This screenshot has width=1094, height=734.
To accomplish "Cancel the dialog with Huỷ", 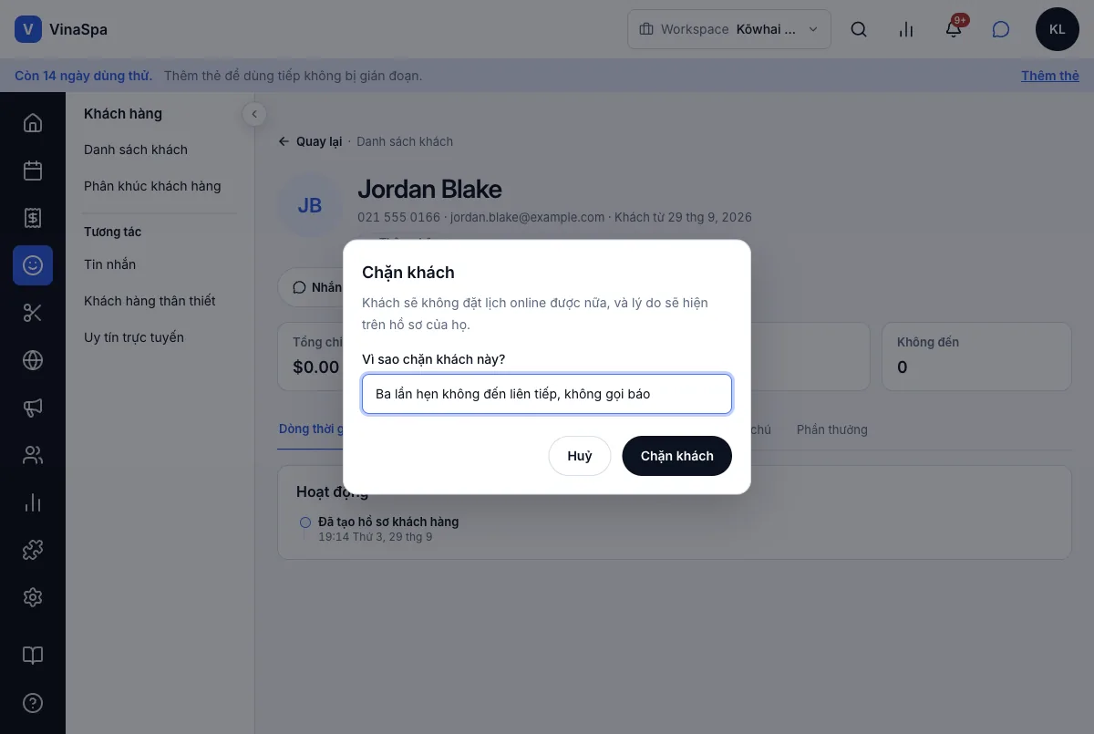I will coord(580,456).
